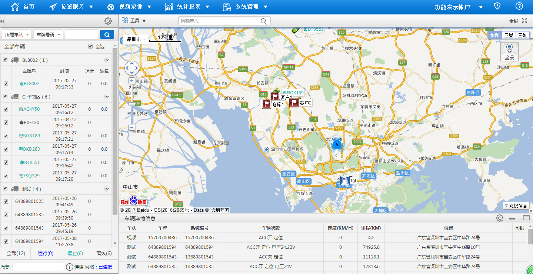Click the vehicle cluster marker labeled 5
This screenshot has height=274, width=533.
click(336, 144)
